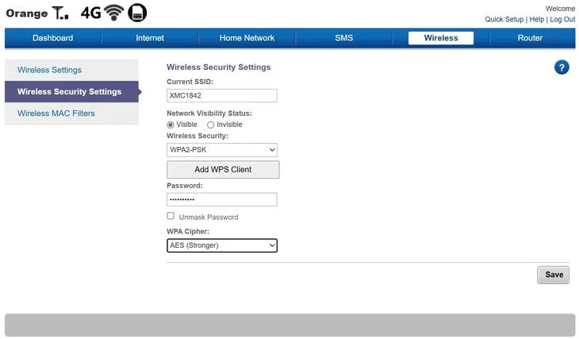The image size is (579, 339).
Task: Open help via blue question mark icon
Action: (x=562, y=67)
